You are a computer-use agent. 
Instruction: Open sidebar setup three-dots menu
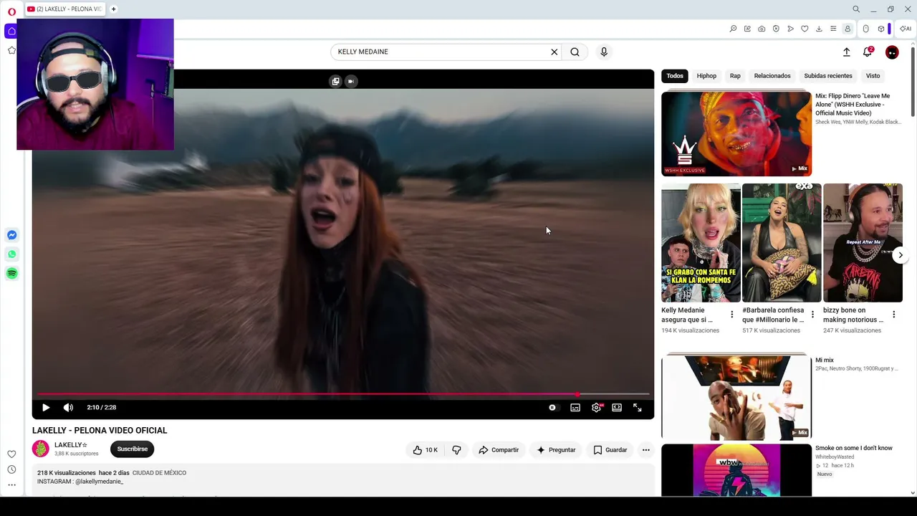click(x=11, y=485)
